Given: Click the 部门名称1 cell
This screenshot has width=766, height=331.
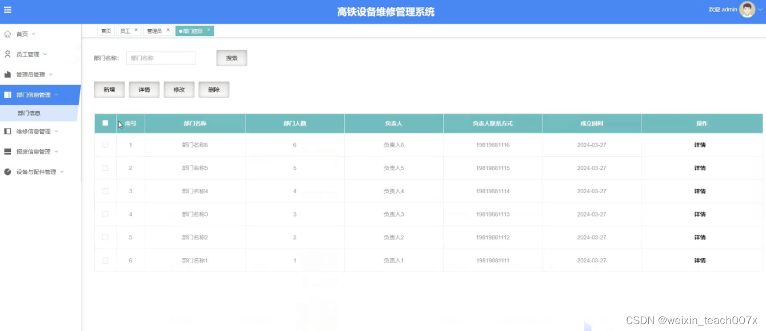Looking at the screenshot, I should tap(195, 261).
